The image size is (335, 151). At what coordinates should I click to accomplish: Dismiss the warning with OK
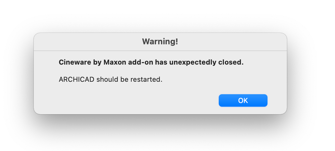[x=243, y=100]
